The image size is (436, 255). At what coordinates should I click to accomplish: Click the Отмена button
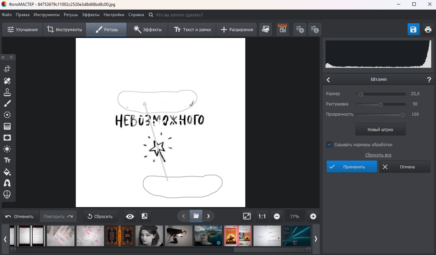pos(405,167)
